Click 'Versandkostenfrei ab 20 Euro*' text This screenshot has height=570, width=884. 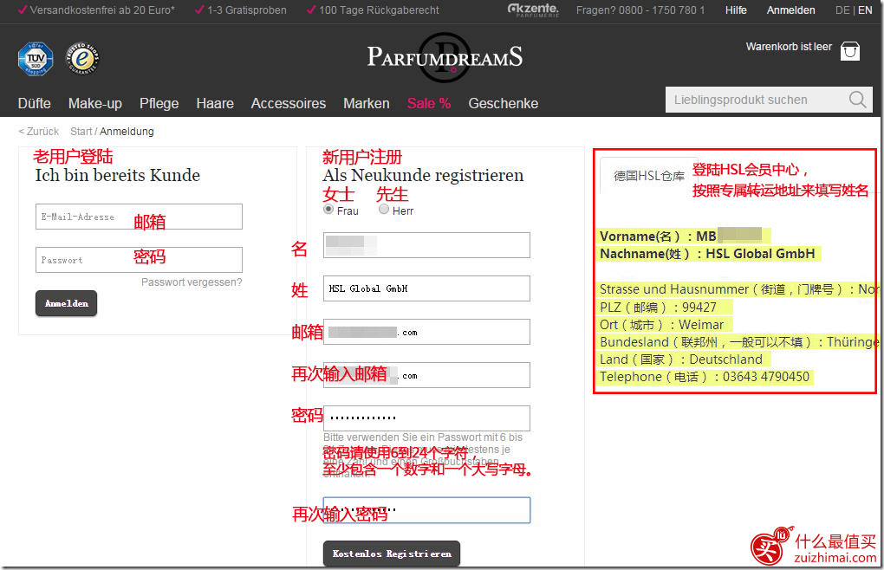tap(102, 10)
